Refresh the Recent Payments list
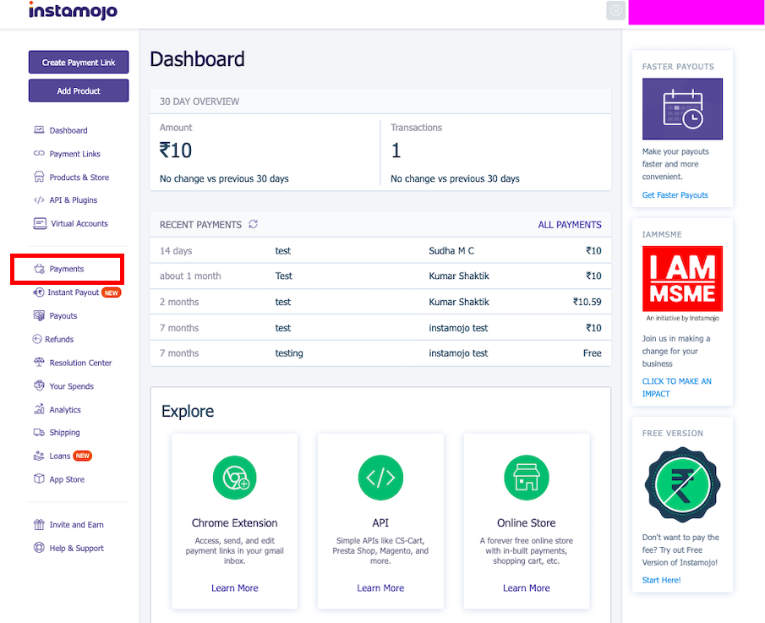This screenshot has height=623, width=765. tap(254, 224)
